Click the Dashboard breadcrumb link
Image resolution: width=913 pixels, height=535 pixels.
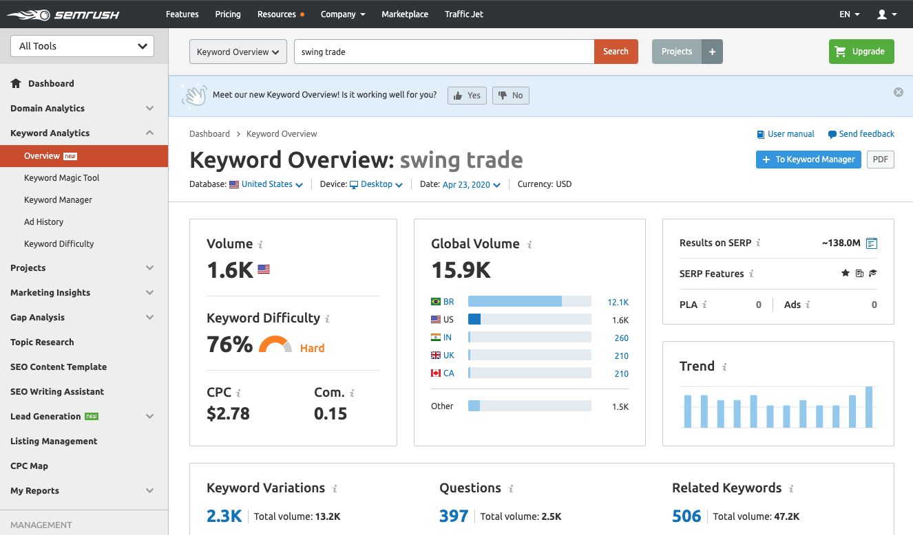pos(209,134)
